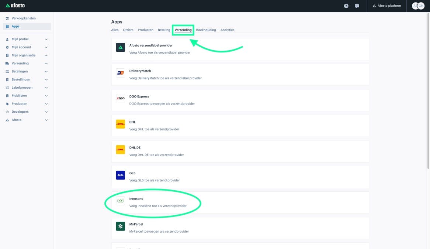Click the Verkoopkanalen storefront icon
The height and width of the screenshot is (249, 430).
(x=7, y=18)
